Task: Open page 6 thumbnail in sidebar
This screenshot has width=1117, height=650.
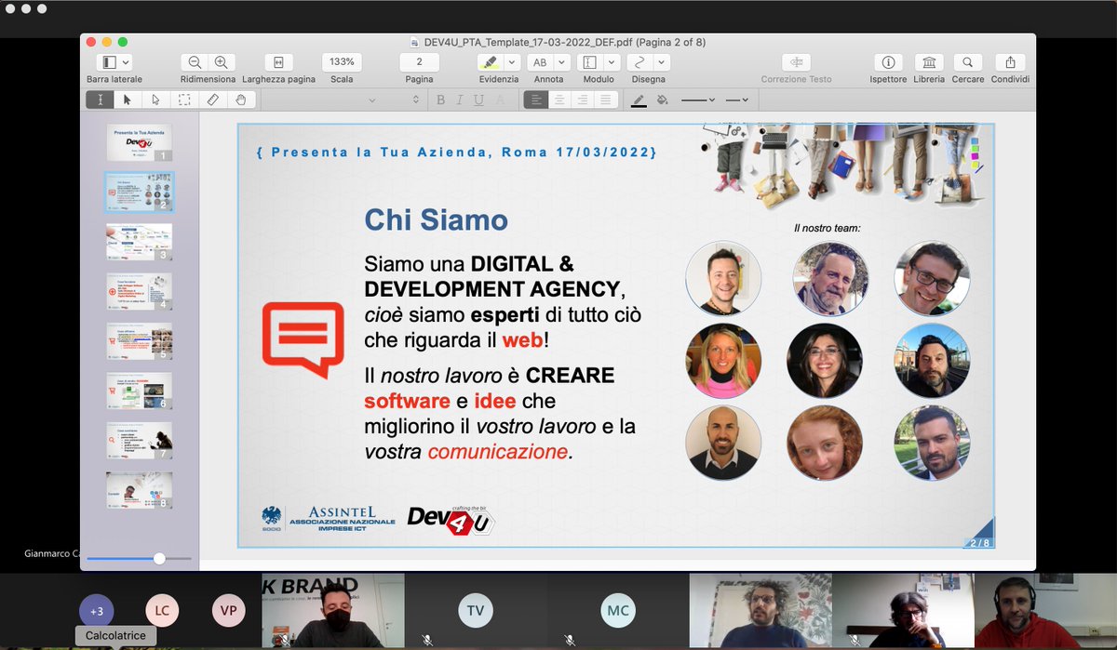Action: click(140, 391)
